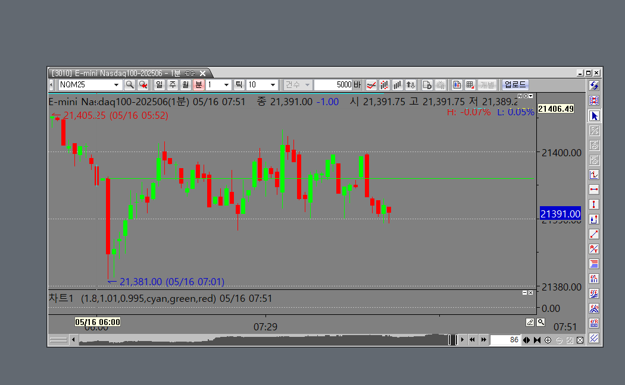Click the 업로드 button

515,85
